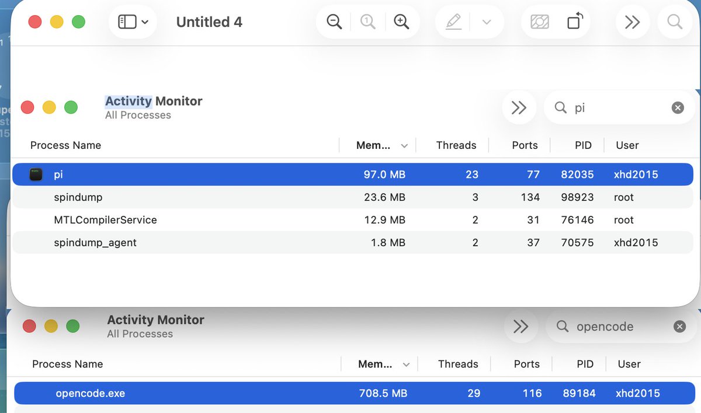This screenshot has height=413, width=701.
Task: Open the markup pen options chevron
Action: click(486, 22)
